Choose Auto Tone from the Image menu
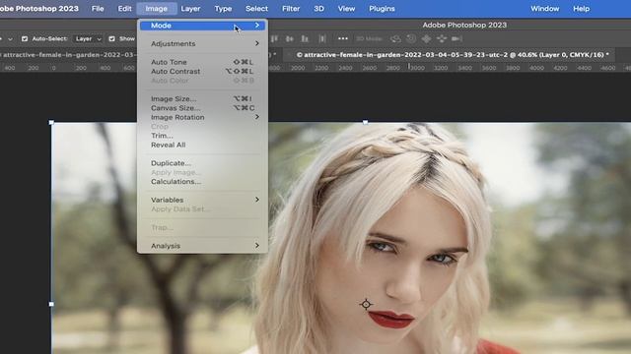Screen dimensions: 631x354 tap(203, 62)
